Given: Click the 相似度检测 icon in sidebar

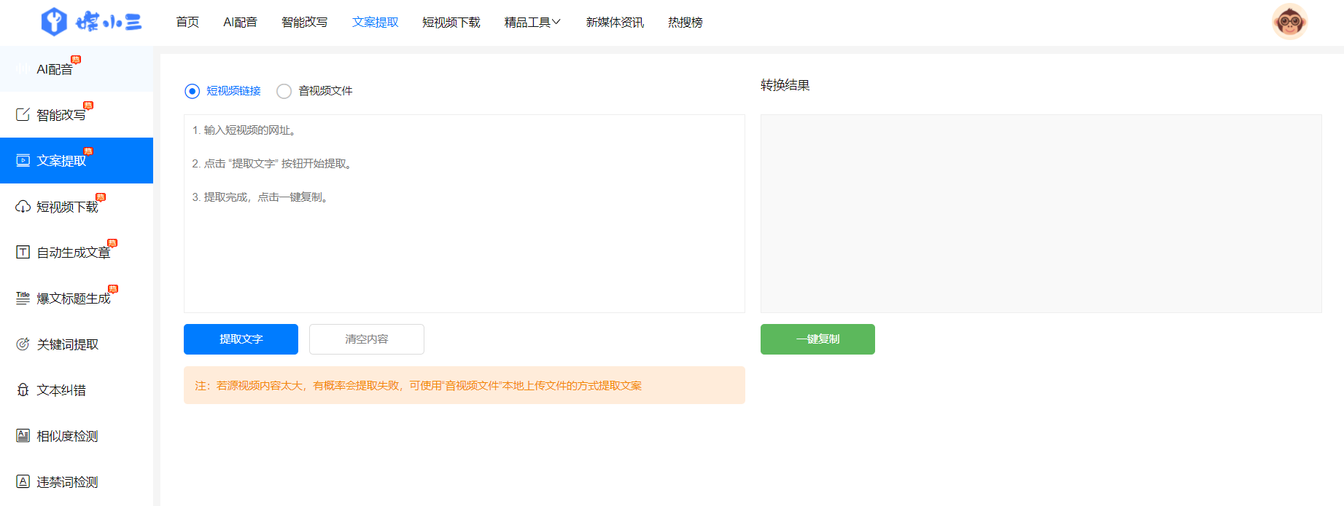Looking at the screenshot, I should [23, 435].
